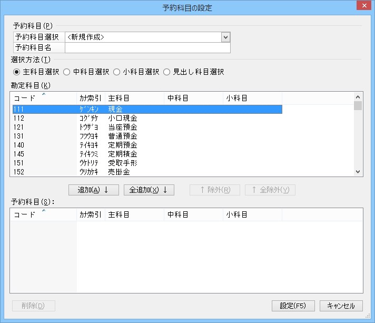Switch to 小科目選択 radio option
Screen dimensions: 375x323
pos(117,72)
